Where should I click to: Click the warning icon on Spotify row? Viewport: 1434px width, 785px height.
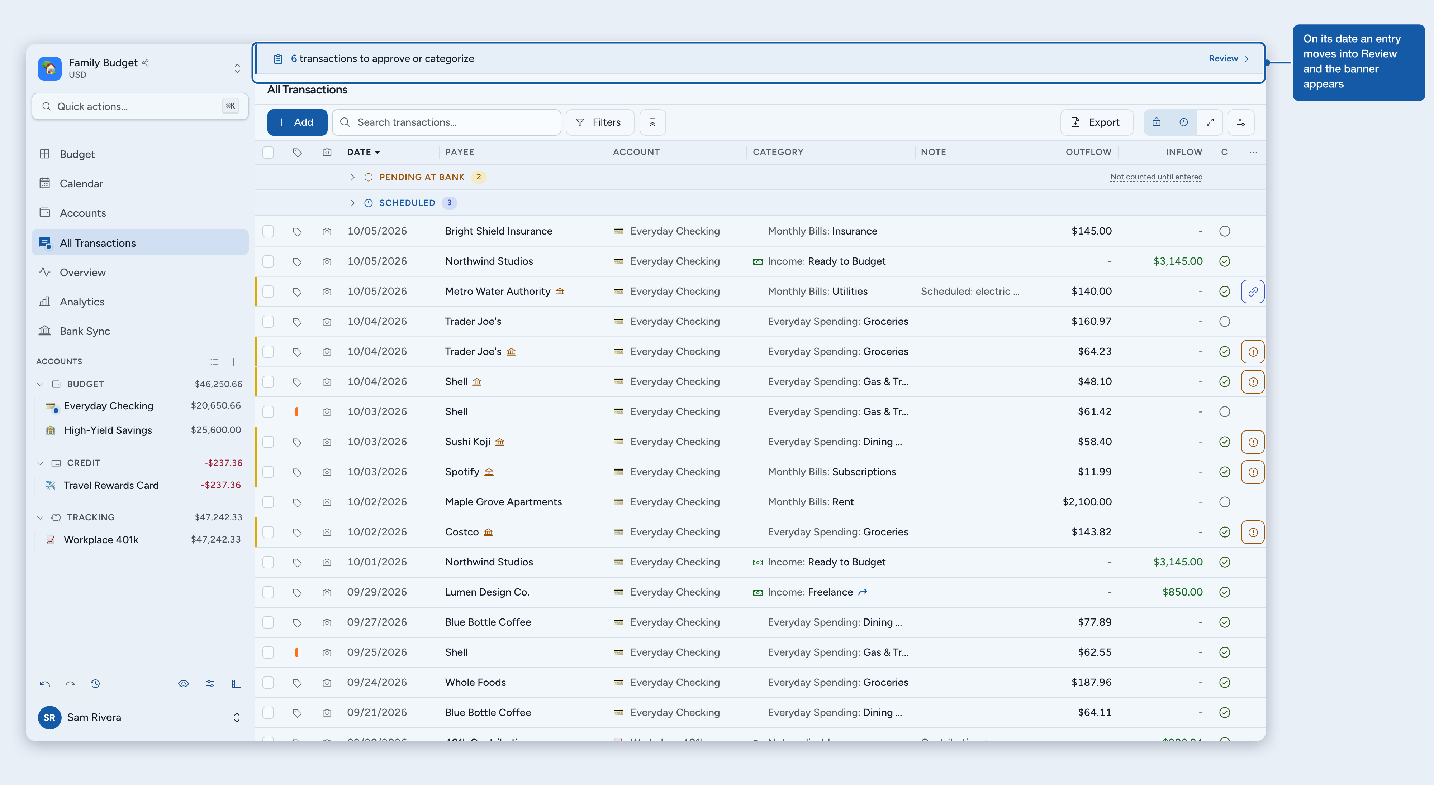click(x=1253, y=472)
